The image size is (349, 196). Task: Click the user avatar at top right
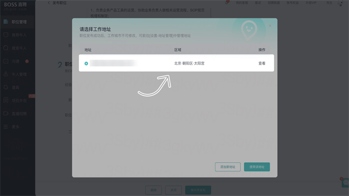pyautogui.click(x=340, y=3)
